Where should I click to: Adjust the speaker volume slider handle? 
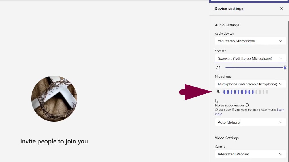click(x=285, y=68)
